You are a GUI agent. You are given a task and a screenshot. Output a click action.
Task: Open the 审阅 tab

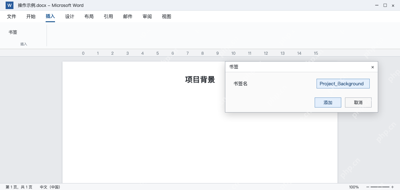tap(147, 17)
